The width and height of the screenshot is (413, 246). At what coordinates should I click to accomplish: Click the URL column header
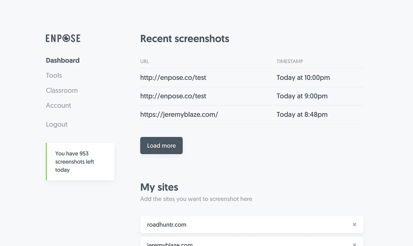[145, 61]
